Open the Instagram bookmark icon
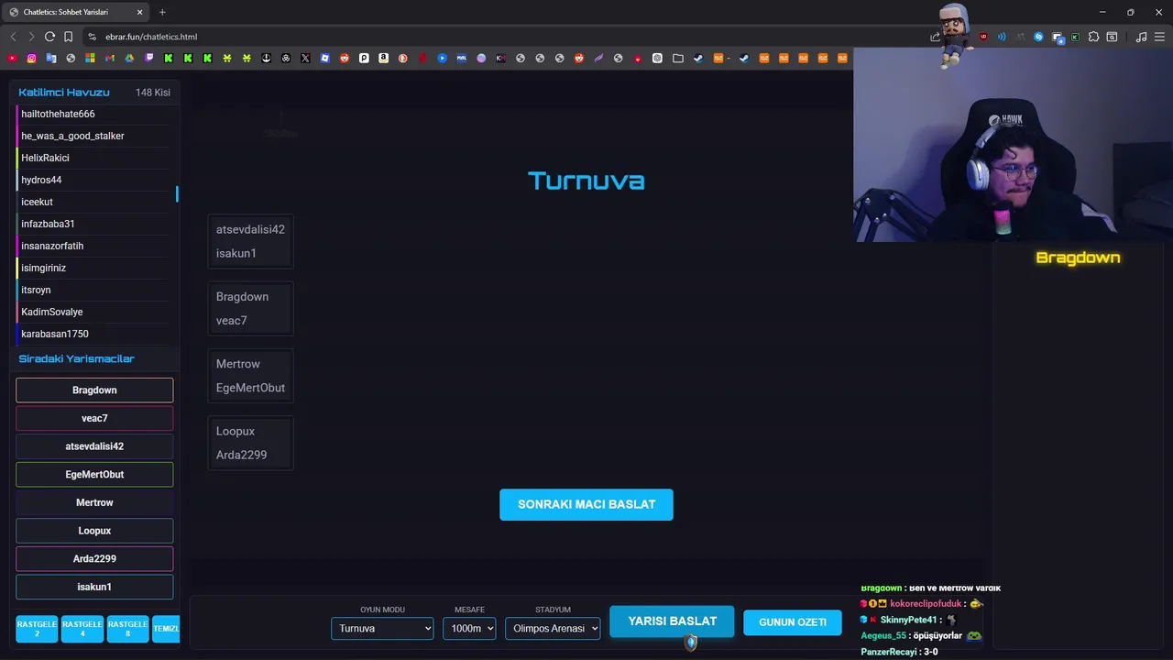The width and height of the screenshot is (1173, 660). [31, 58]
